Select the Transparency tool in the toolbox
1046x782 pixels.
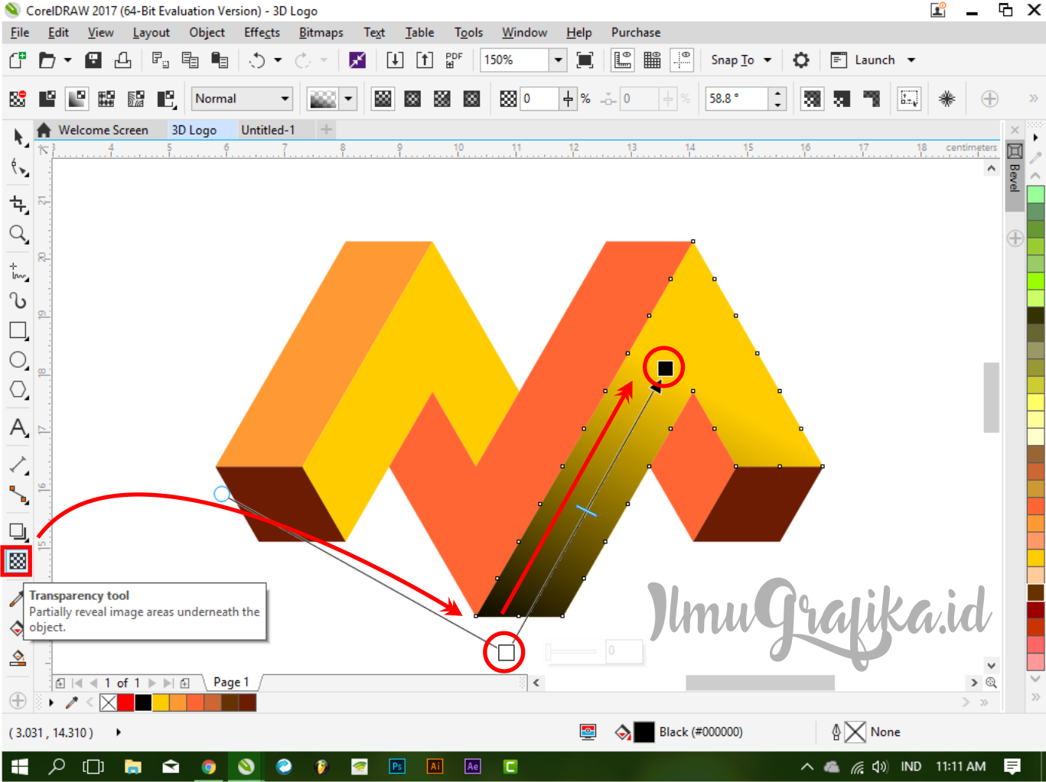[x=17, y=562]
